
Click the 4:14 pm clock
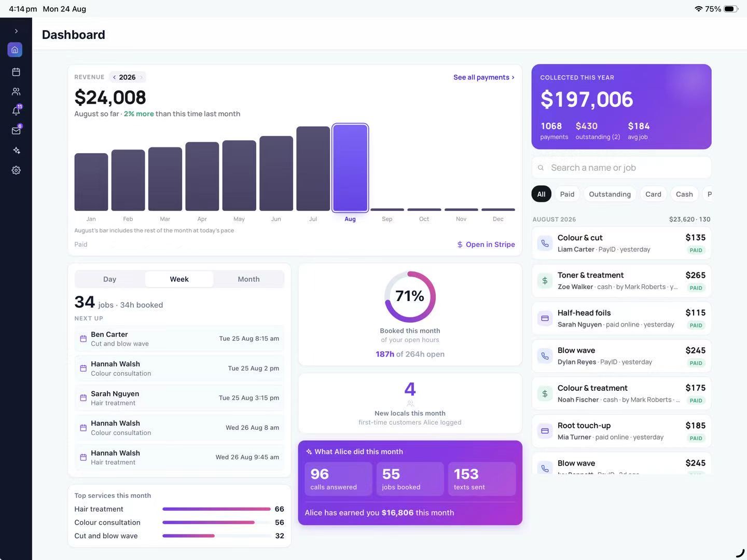[x=23, y=9]
